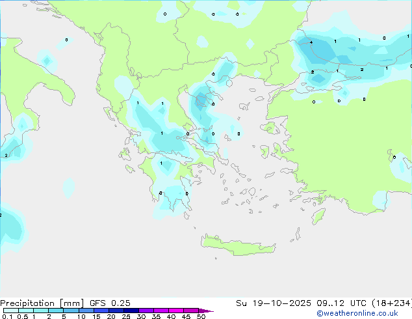The height and width of the screenshot is (319, 412).
Task: Click the 0.1–0.5 mm palest legend swatch
Action: point(11,311)
